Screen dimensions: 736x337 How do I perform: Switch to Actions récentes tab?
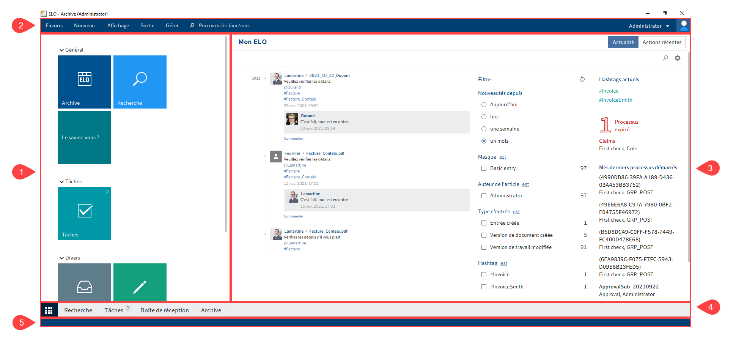662,42
